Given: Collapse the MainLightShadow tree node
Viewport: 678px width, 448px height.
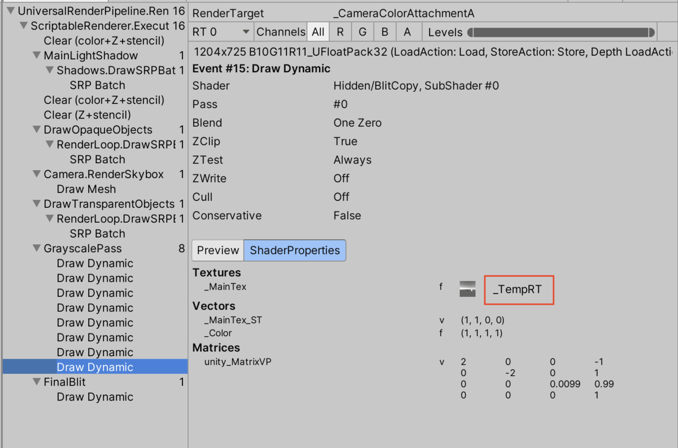Looking at the screenshot, I should pos(37,55).
